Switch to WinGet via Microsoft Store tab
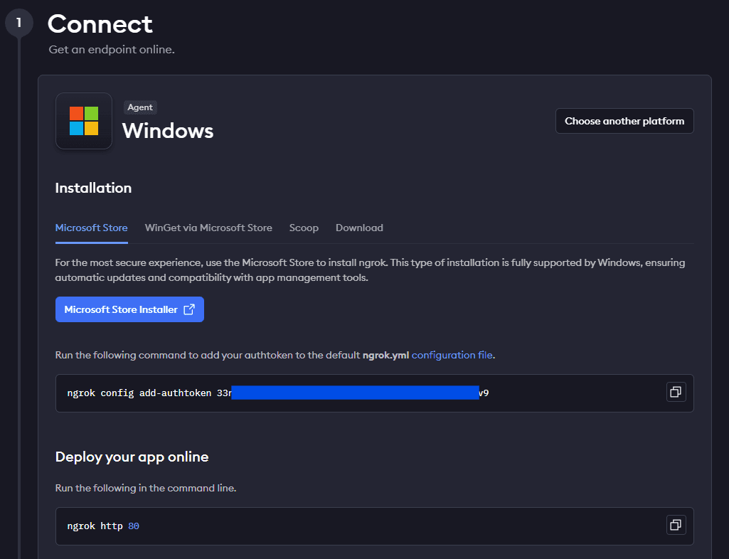 208,228
